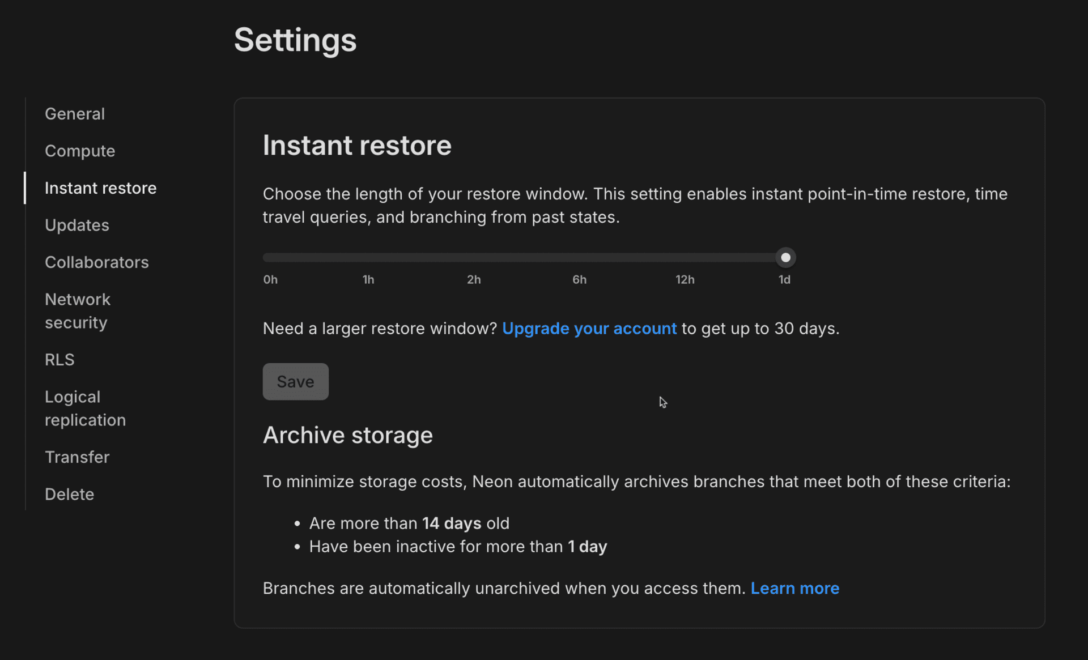Open the Updates settings page

click(x=76, y=225)
